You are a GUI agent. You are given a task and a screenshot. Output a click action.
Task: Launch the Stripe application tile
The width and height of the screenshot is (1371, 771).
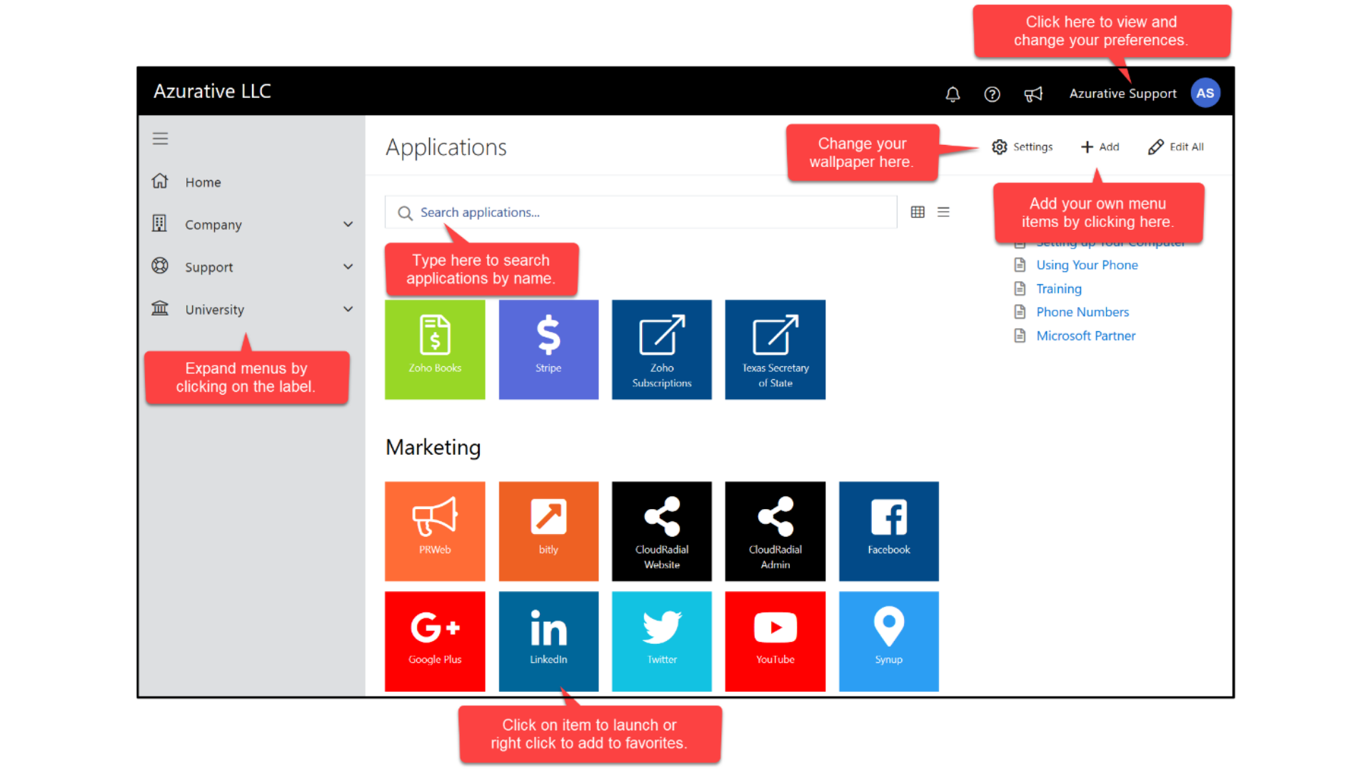click(548, 349)
